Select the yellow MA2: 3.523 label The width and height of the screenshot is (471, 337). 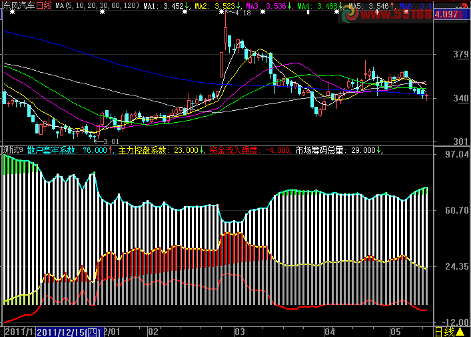tap(217, 6)
